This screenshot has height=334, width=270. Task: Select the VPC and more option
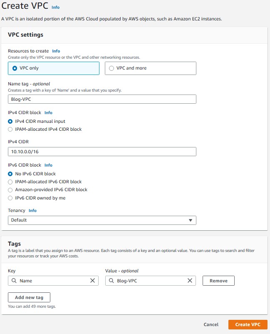[111, 68]
